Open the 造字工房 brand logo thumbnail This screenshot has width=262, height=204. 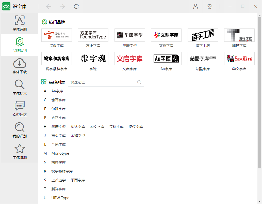[203, 35]
